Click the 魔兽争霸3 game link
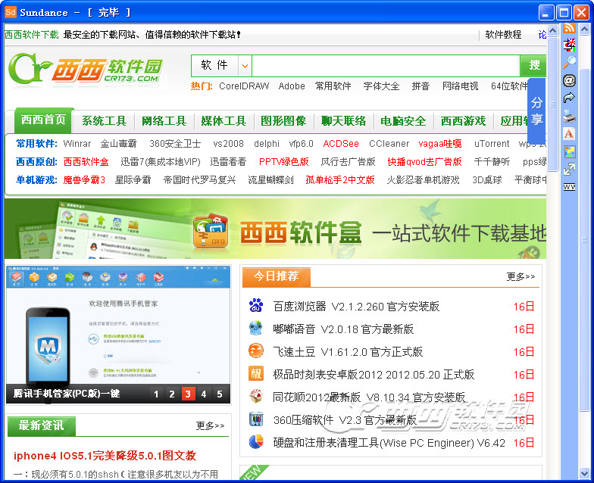 coord(84,180)
